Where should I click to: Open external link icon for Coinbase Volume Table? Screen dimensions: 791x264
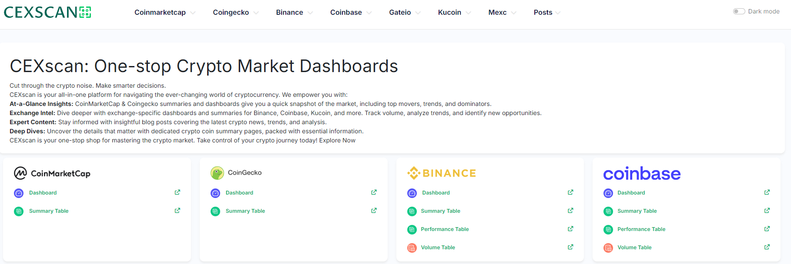click(x=767, y=247)
